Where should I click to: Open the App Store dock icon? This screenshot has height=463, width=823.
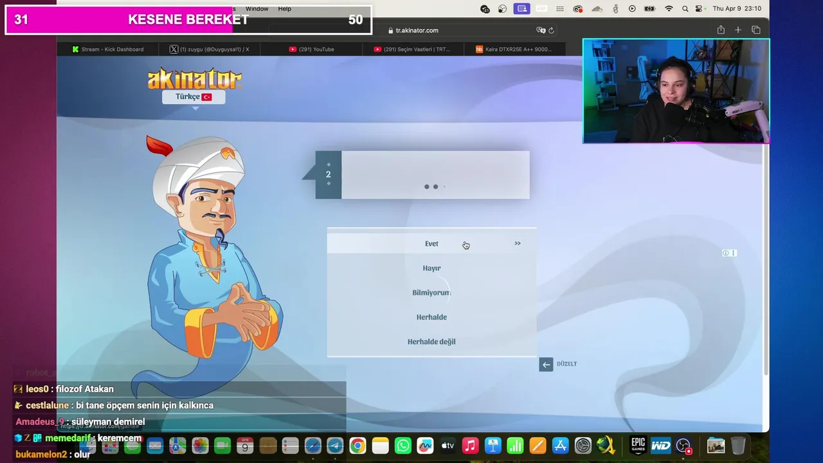560,445
